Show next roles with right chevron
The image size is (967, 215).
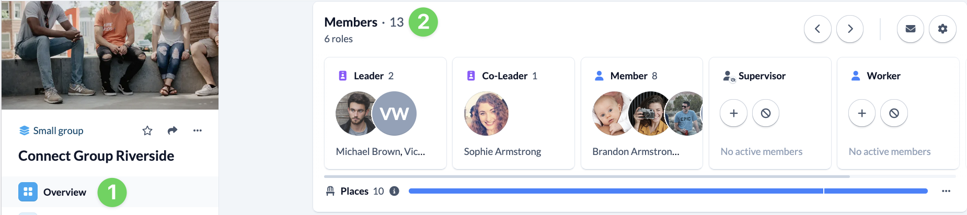(x=850, y=29)
